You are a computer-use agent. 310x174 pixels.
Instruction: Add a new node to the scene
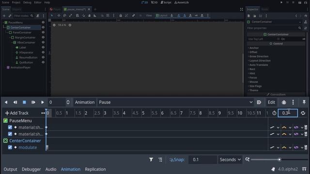pos(4,16)
